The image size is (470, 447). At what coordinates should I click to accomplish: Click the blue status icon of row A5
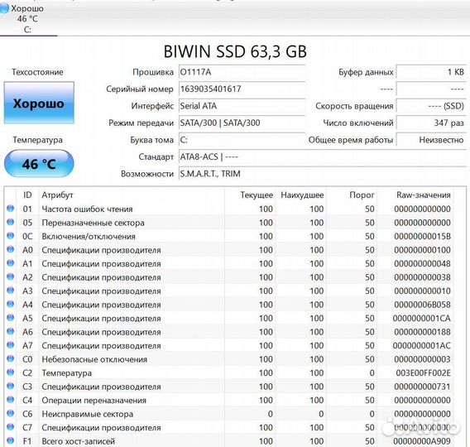click(11, 318)
